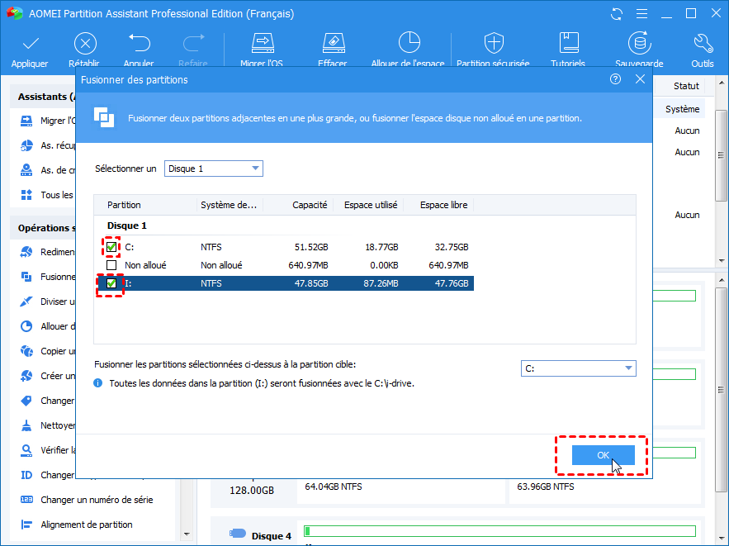Click the Copier sidebar icon
This screenshot has height=546, width=729.
coord(26,351)
